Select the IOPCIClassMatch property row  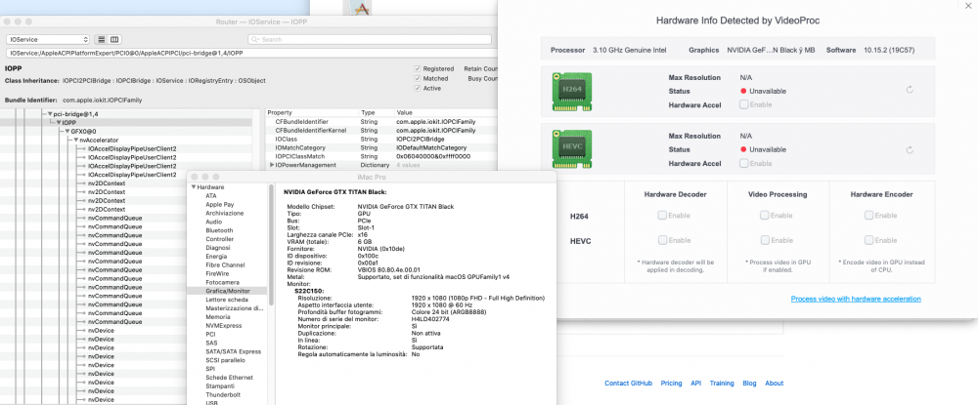tap(381, 157)
